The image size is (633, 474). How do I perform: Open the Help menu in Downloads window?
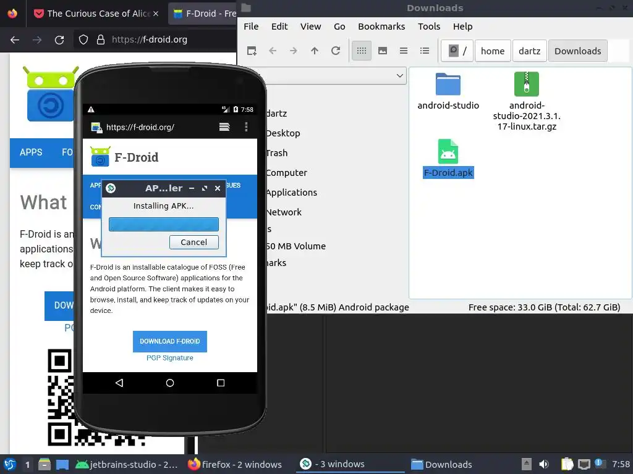click(462, 26)
